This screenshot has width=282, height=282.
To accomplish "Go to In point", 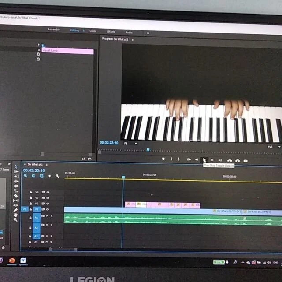I will pos(189,160).
